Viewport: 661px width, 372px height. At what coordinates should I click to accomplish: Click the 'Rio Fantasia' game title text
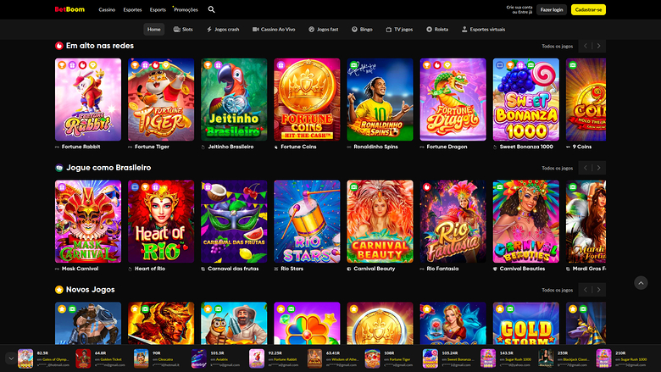coord(442,269)
